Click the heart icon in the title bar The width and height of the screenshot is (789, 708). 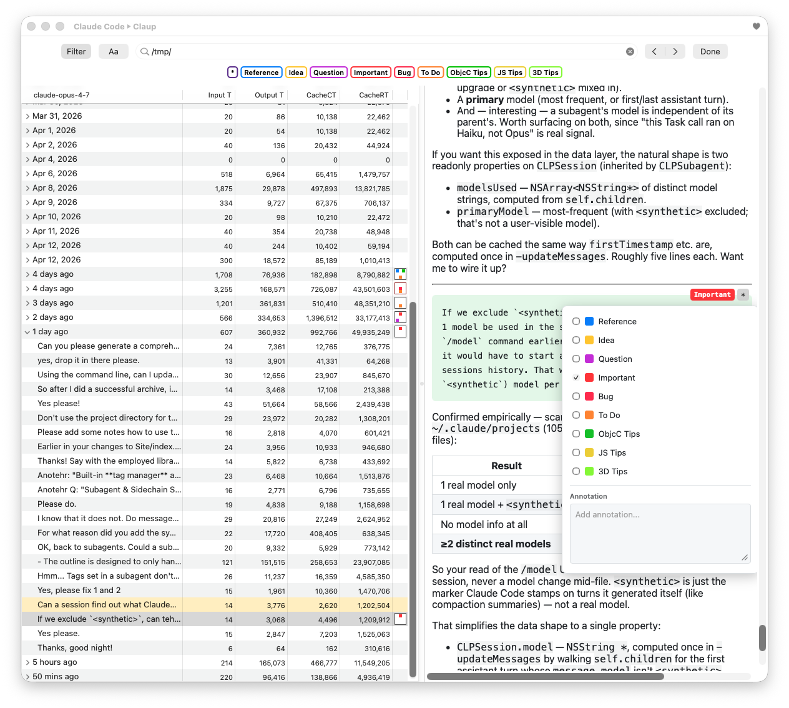756,26
